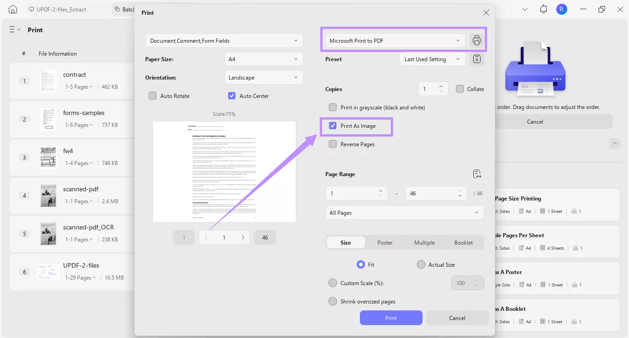Select the contract file thumbnail
629x338 pixels.
pos(48,81)
